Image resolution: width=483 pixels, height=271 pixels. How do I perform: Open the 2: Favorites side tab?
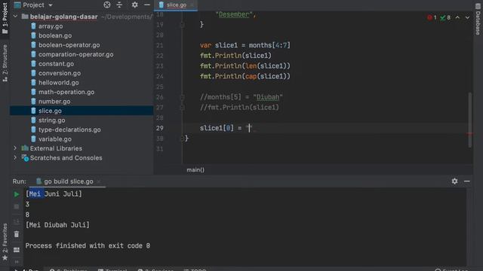coord(5,242)
